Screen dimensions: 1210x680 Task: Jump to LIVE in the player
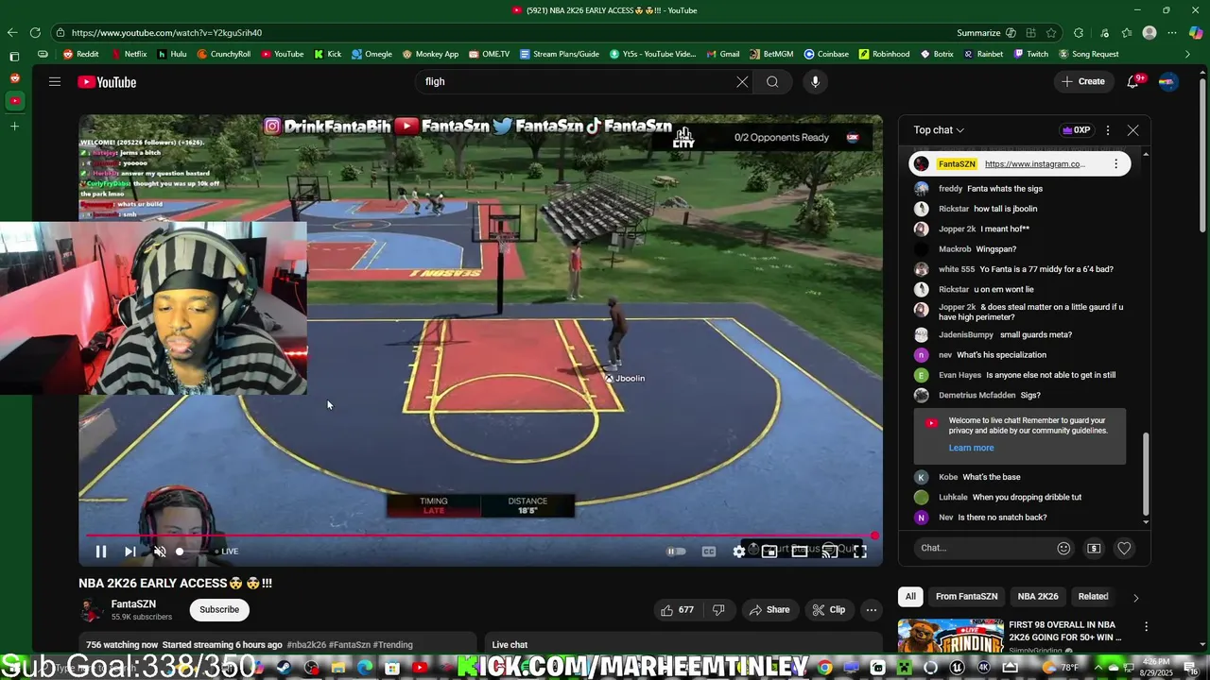coord(227,552)
